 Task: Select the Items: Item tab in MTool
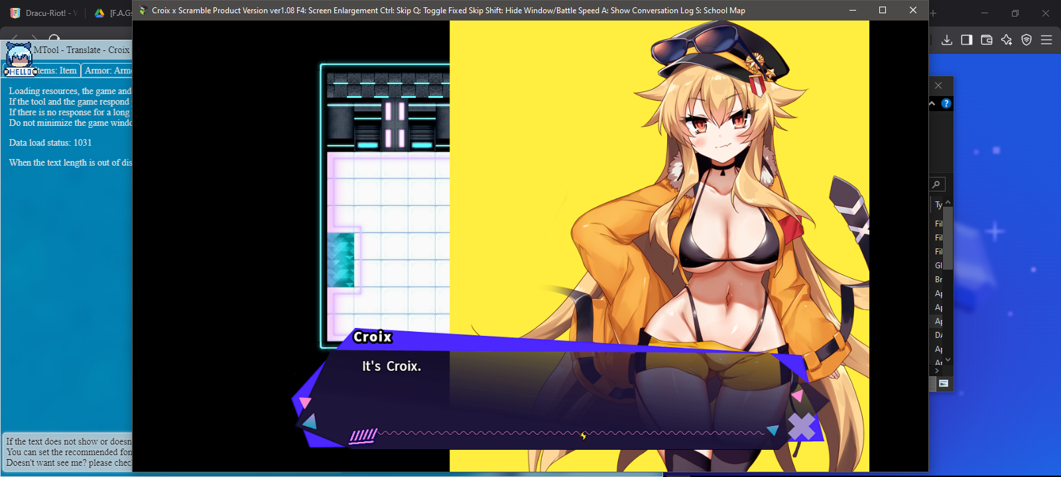click(56, 71)
